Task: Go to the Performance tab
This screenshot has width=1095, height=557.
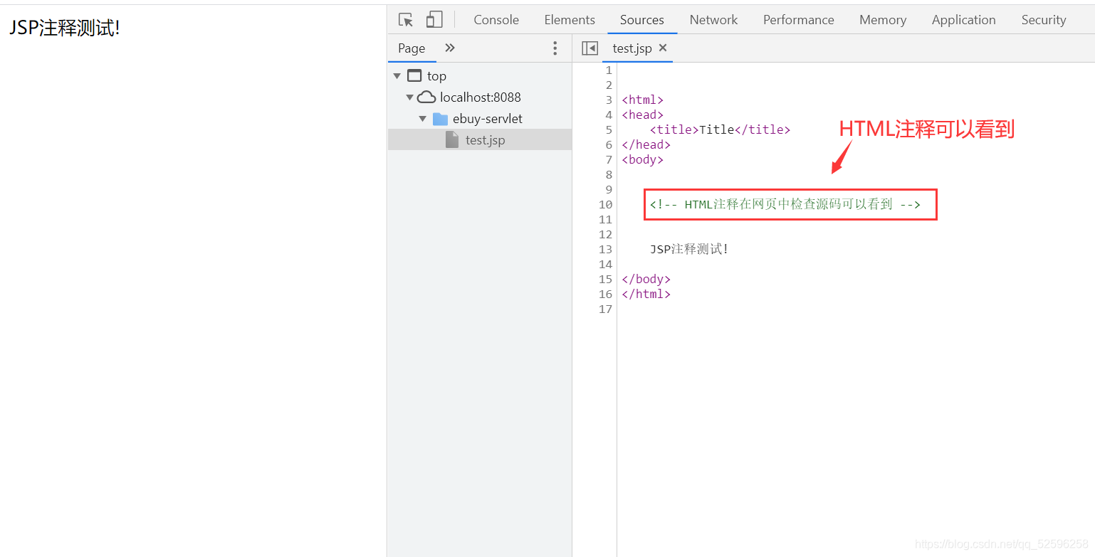Action: (799, 20)
